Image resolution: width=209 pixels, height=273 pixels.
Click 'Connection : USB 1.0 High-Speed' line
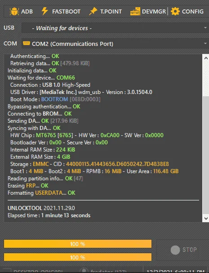click(x=50, y=85)
